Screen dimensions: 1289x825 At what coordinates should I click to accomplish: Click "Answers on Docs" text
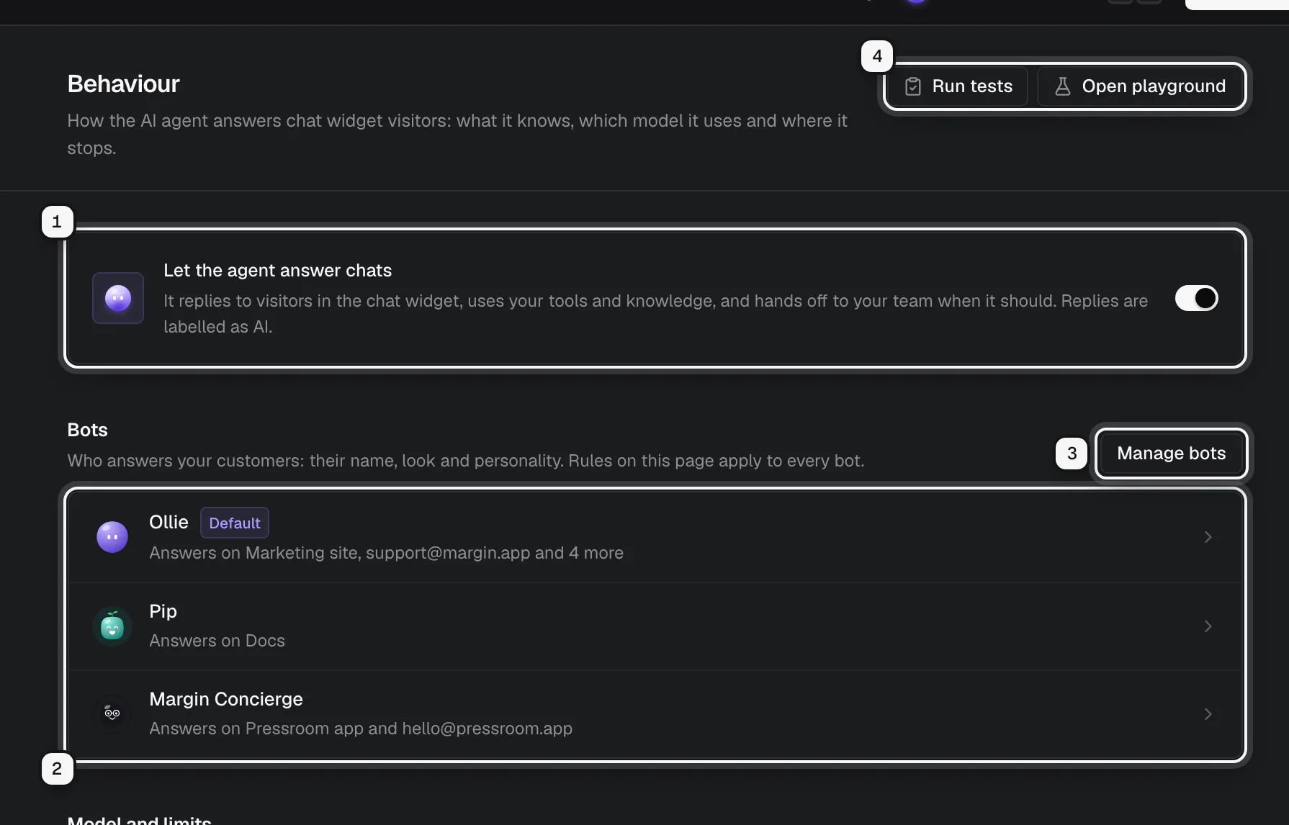tap(217, 641)
